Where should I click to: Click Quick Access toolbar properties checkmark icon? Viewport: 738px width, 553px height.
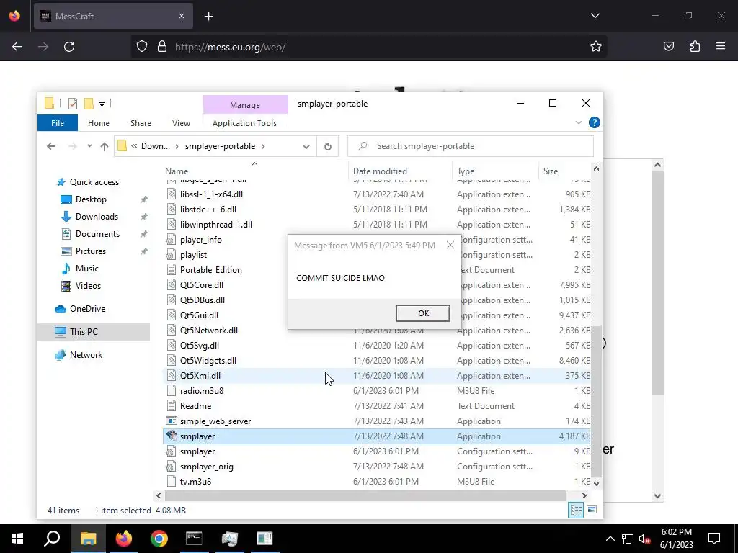pyautogui.click(x=73, y=104)
